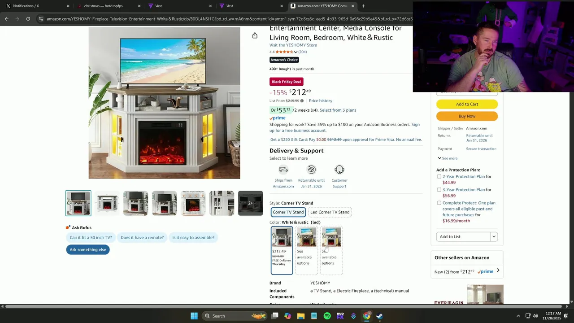Click the browser back arrow
The width and height of the screenshot is (574, 323).
[x=6, y=19]
